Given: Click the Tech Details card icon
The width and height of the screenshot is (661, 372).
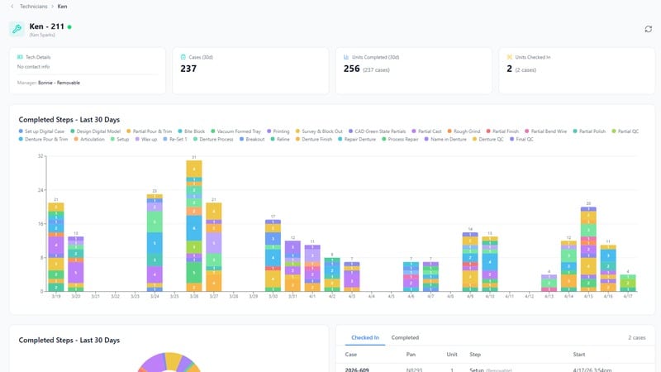Looking at the screenshot, I should tap(20, 57).
